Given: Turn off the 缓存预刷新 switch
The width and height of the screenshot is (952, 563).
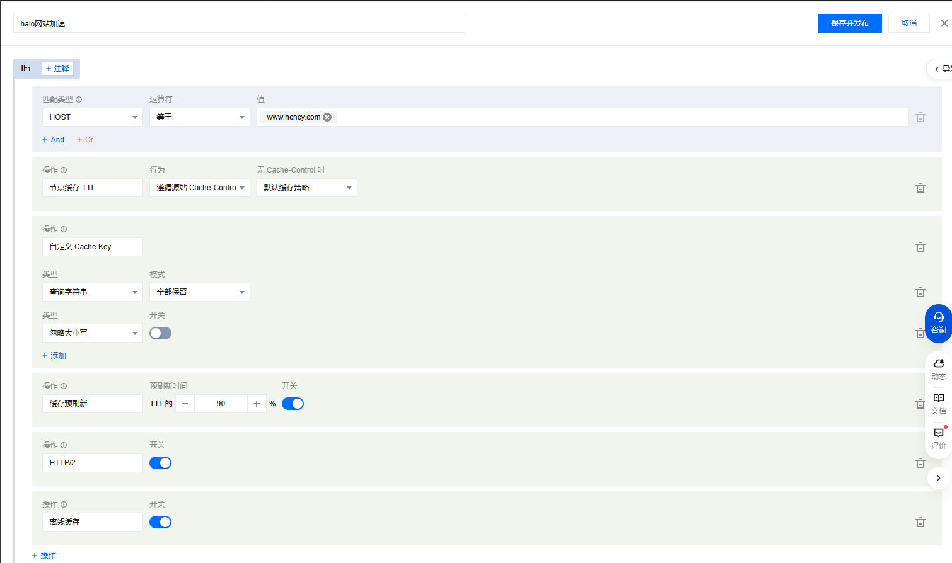Looking at the screenshot, I should [x=293, y=404].
